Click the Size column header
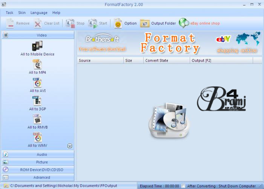Image resolution: width=264 pixels, height=189 pixels. pyautogui.click(x=134, y=60)
